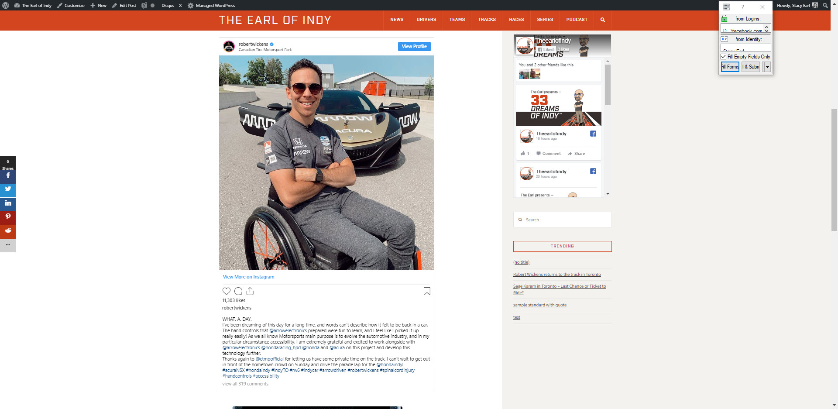Like the Instagram post heart icon
The image size is (838, 409).
[227, 291]
